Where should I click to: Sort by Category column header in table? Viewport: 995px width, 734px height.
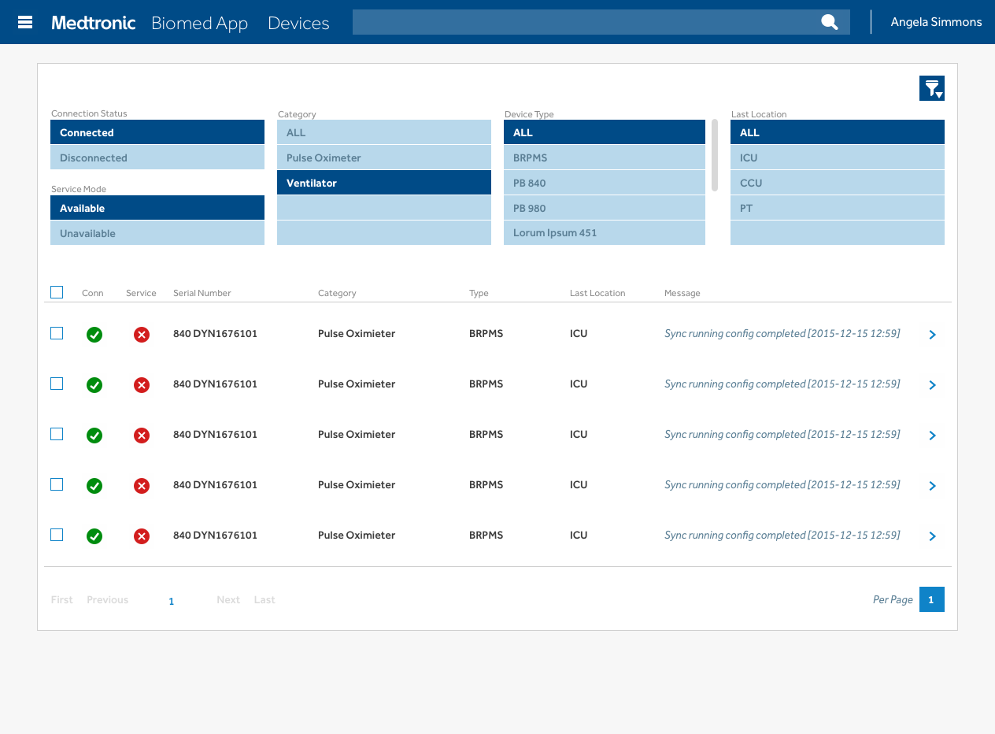pyautogui.click(x=337, y=293)
